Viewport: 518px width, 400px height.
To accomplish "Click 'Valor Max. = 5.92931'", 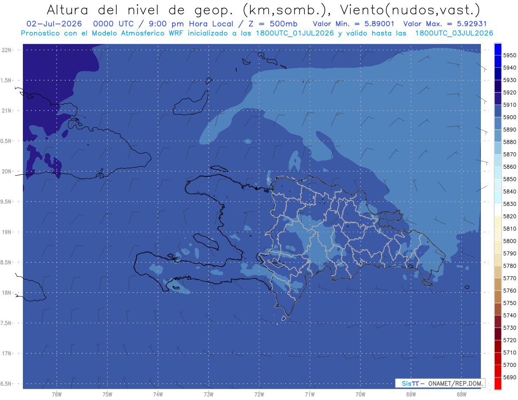I will (x=445, y=24).
